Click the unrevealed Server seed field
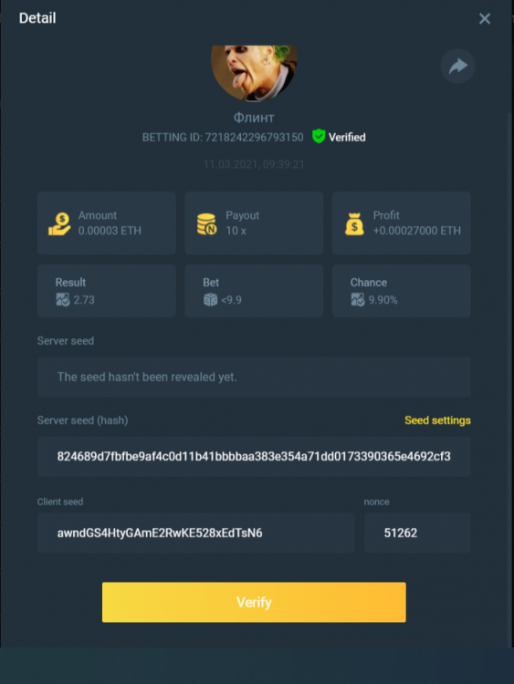 click(x=254, y=377)
